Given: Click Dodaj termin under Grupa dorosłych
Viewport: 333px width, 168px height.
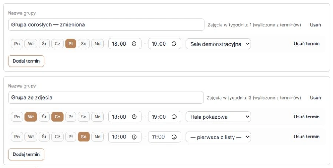Looking at the screenshot, I should (x=26, y=61).
